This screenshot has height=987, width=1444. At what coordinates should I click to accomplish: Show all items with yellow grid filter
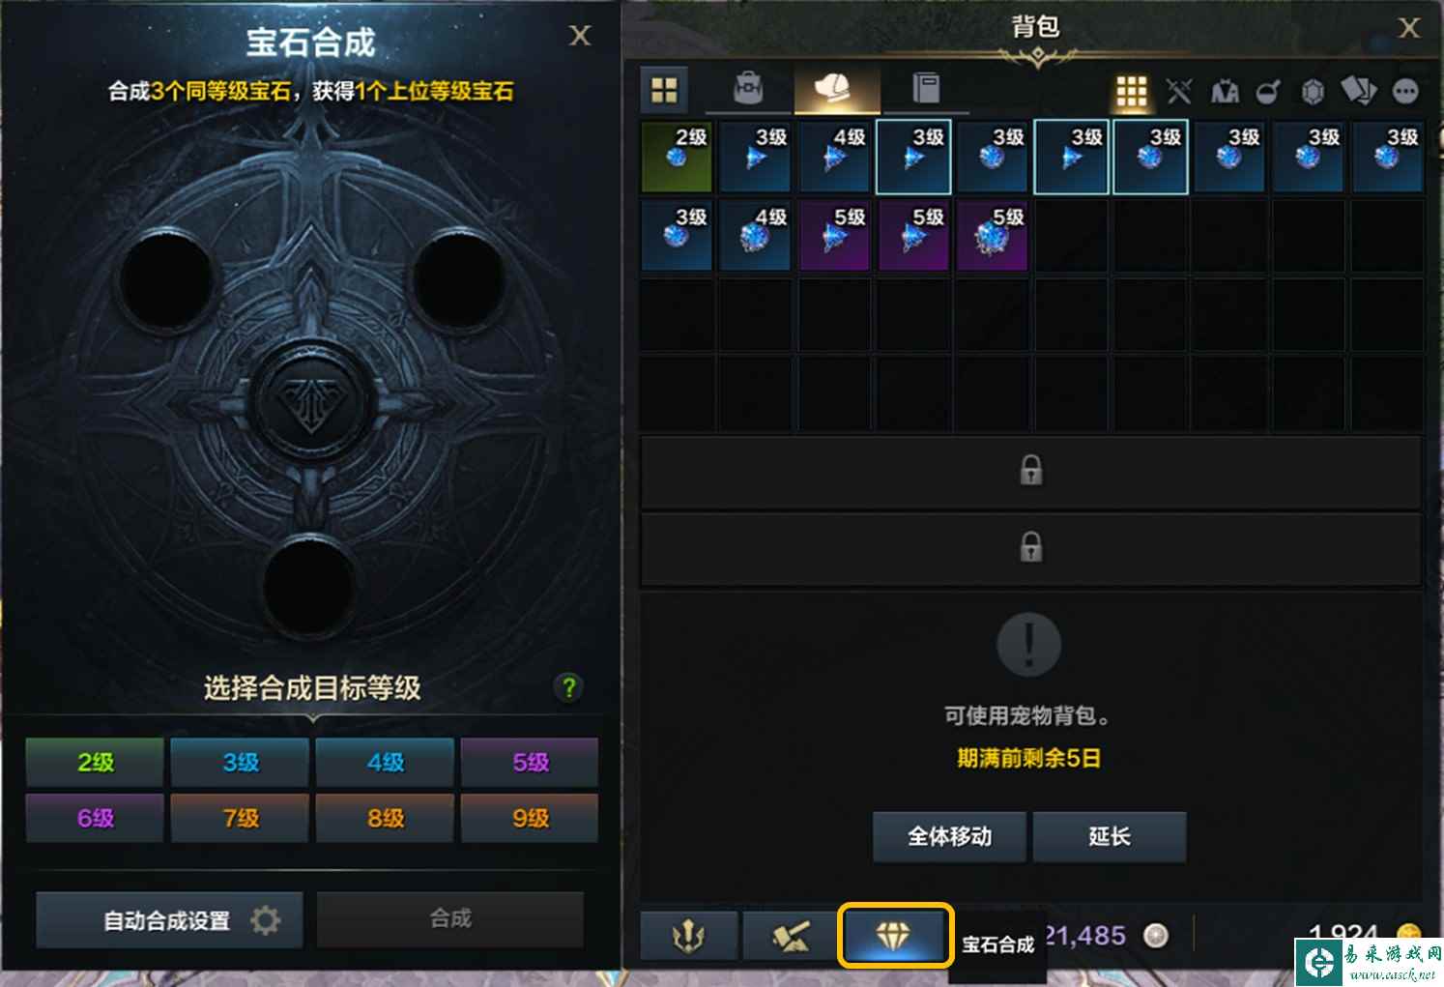(x=1131, y=92)
